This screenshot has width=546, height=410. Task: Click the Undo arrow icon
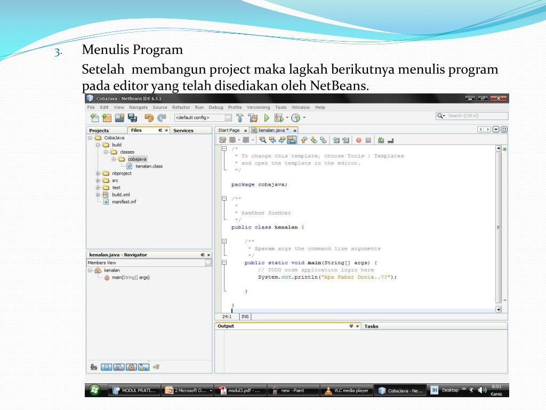click(x=149, y=118)
